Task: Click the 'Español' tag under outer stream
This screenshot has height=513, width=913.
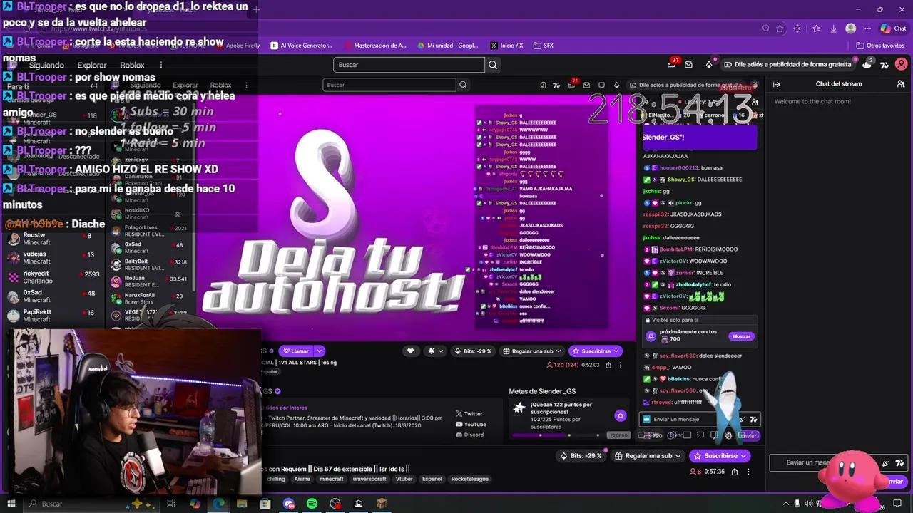Action: click(432, 479)
